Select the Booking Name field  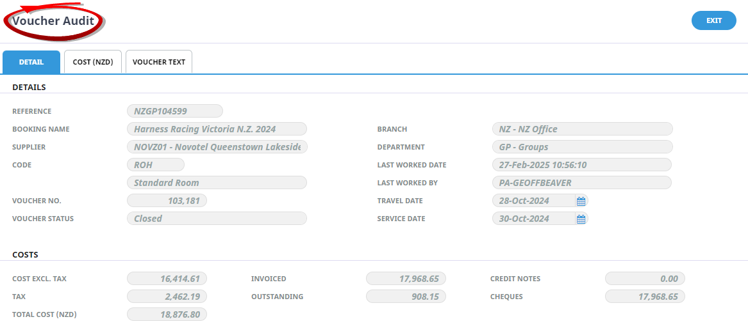[217, 129]
